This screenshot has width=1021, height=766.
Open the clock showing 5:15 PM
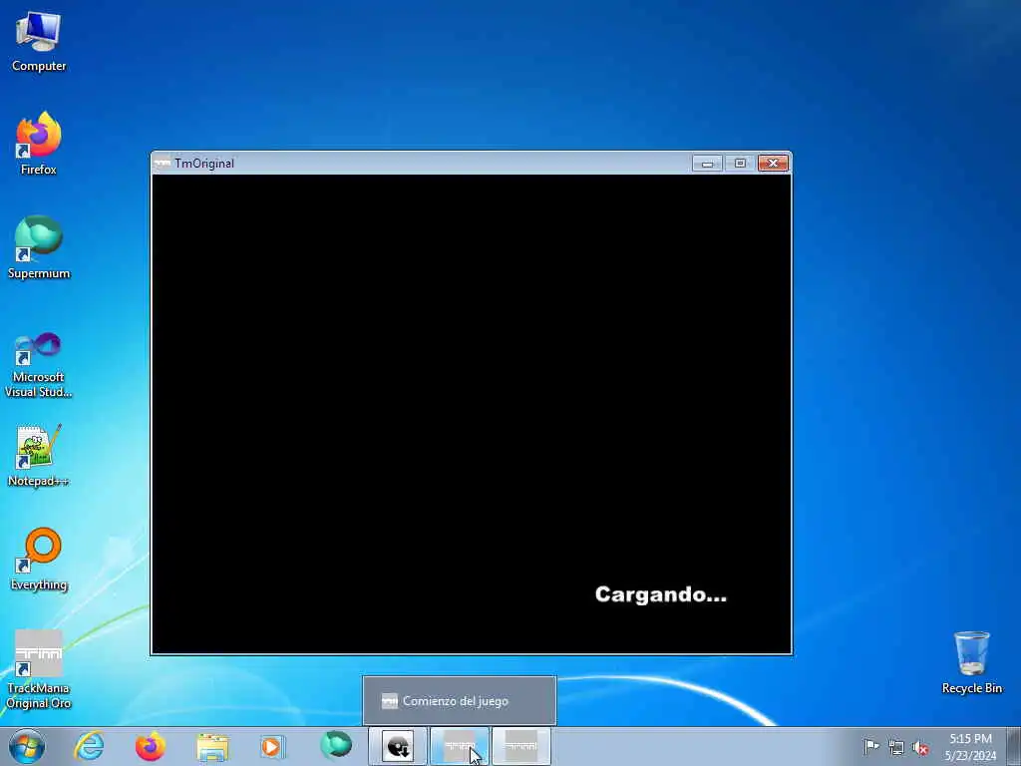click(970, 747)
